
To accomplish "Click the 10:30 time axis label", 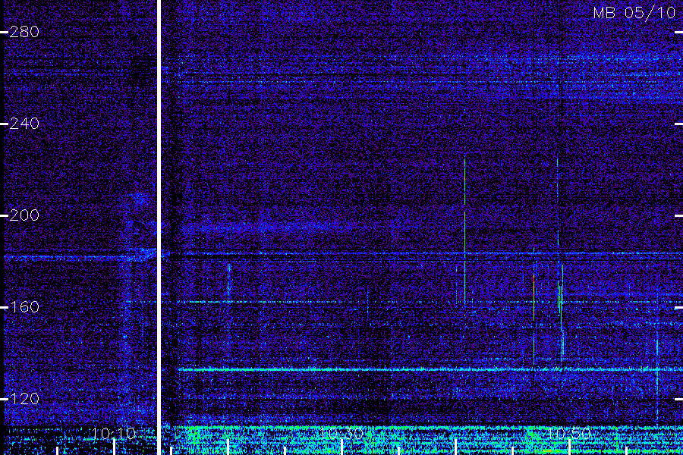I will 342,434.
